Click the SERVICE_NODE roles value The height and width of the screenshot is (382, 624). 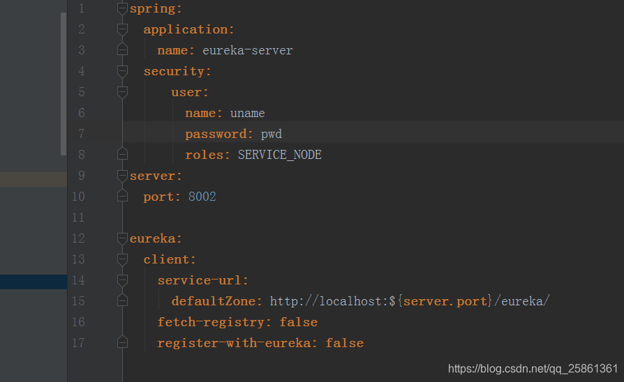[x=280, y=155]
